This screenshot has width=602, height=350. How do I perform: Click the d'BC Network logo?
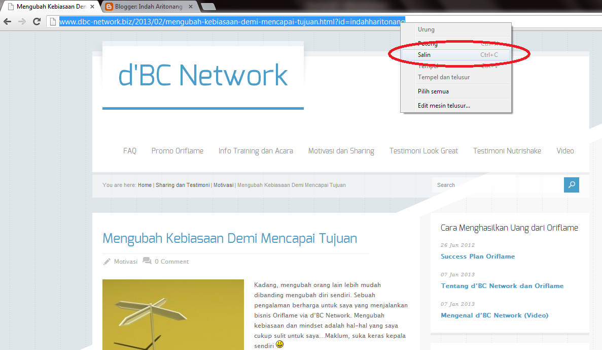coord(203,75)
